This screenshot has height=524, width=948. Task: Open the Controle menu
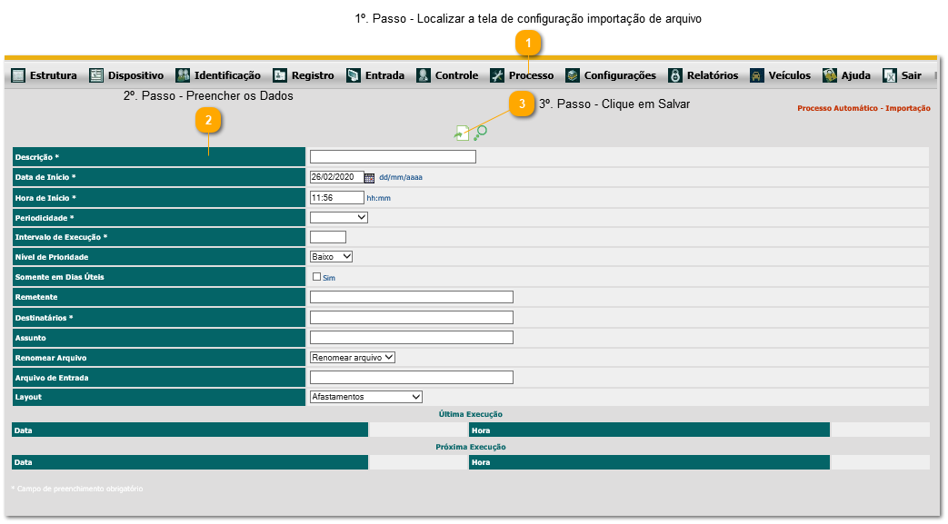456,75
